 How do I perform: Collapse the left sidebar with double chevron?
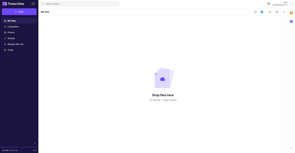point(35,143)
